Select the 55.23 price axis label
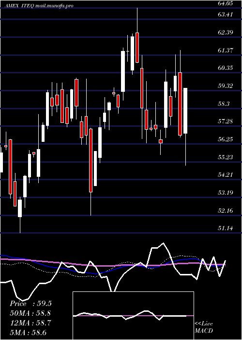The image size is (242, 340). pos(225,157)
